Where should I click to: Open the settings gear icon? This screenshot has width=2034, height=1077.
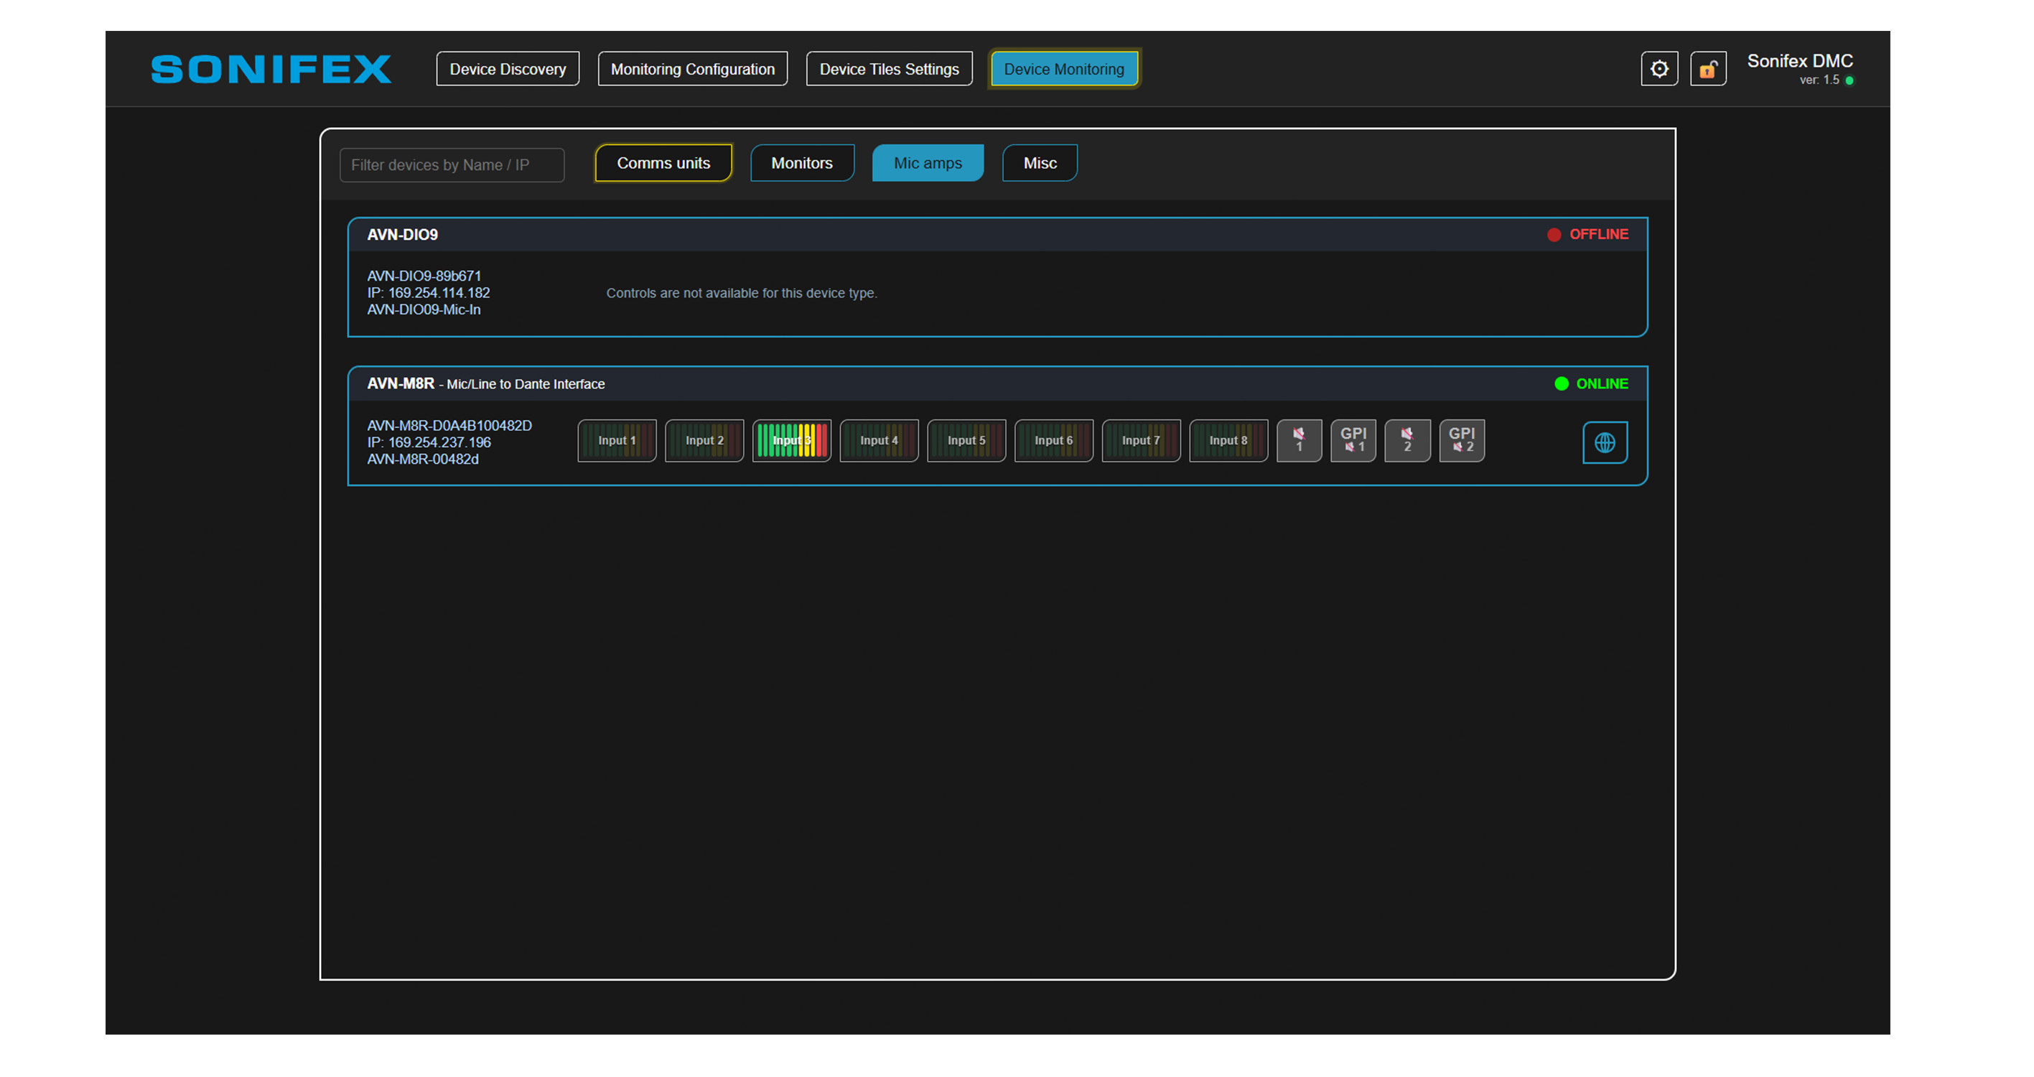coord(1659,69)
